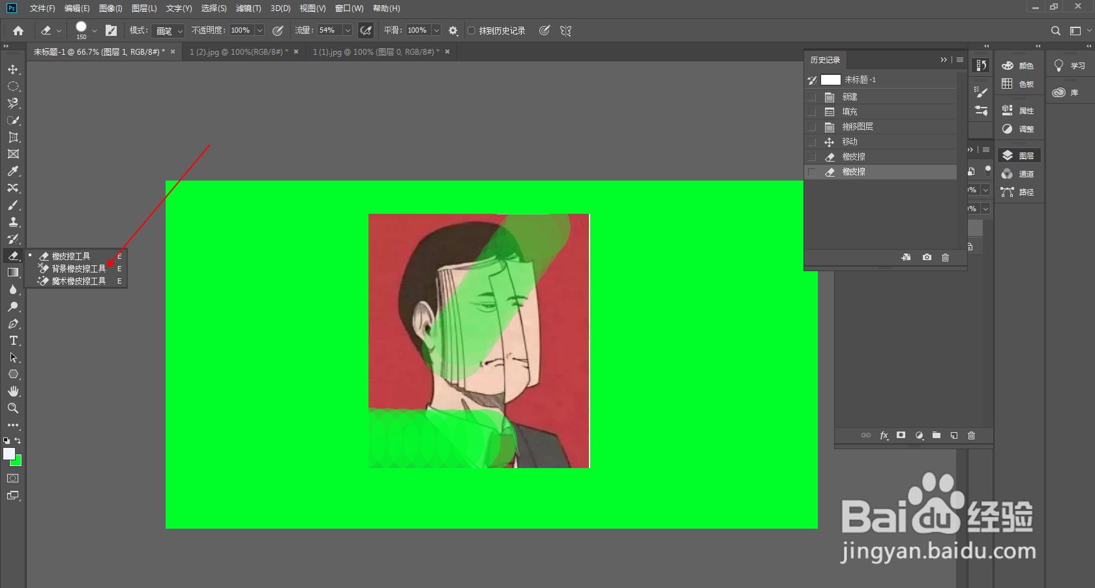Select the Type tool
Image resolution: width=1095 pixels, height=588 pixels.
[x=13, y=340]
